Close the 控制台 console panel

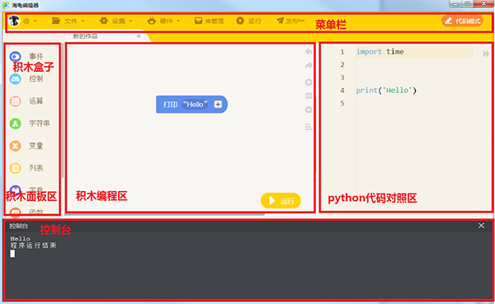point(481,226)
